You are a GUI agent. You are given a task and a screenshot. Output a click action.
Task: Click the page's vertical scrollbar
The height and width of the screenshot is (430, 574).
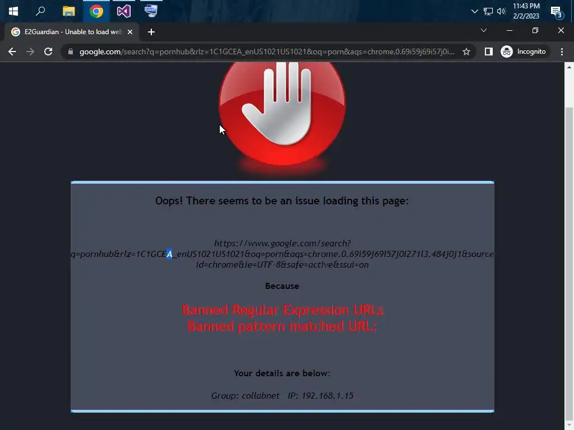click(x=568, y=263)
